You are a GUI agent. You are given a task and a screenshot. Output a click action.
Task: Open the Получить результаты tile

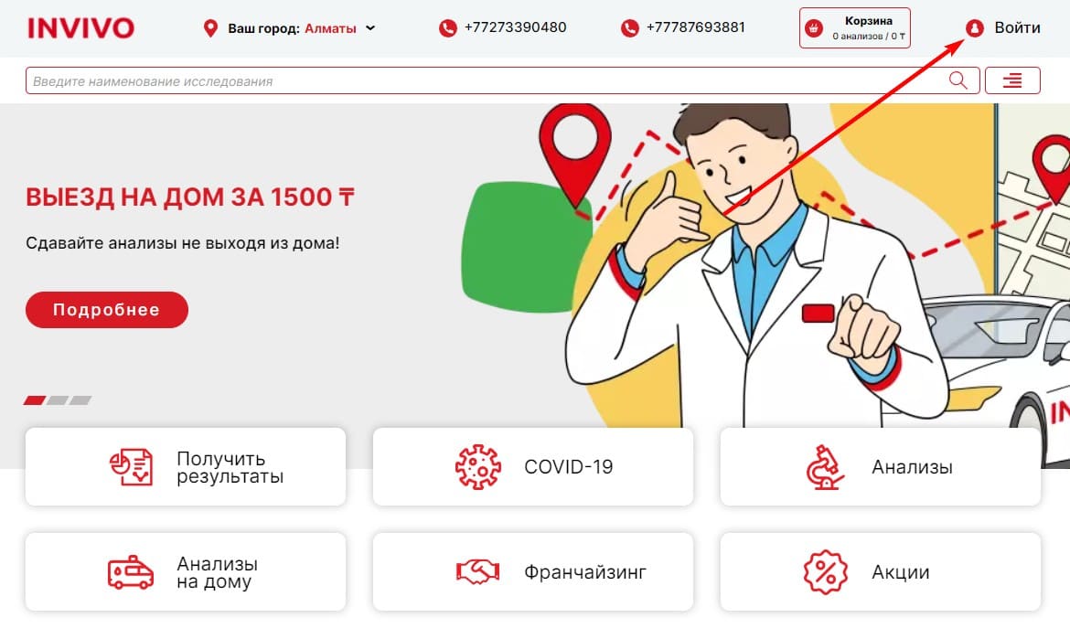(186, 467)
